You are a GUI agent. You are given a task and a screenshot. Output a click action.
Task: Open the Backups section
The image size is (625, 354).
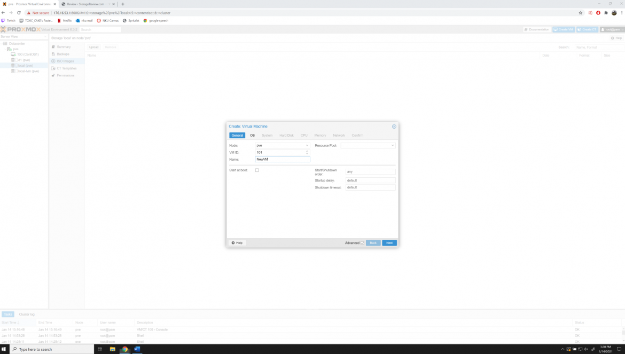[63, 54]
